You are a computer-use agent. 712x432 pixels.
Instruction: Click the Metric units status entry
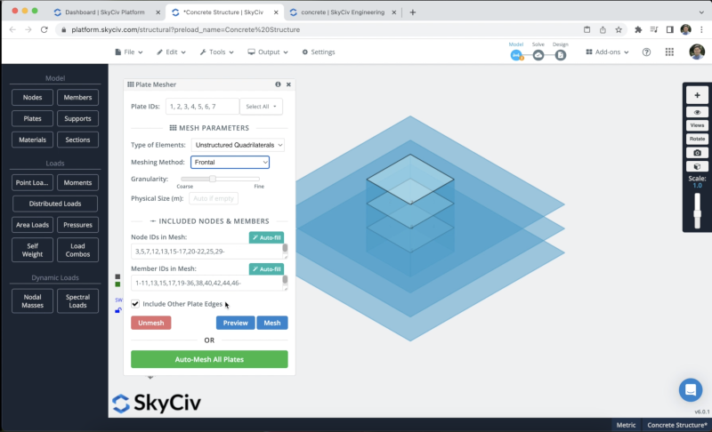coord(626,425)
